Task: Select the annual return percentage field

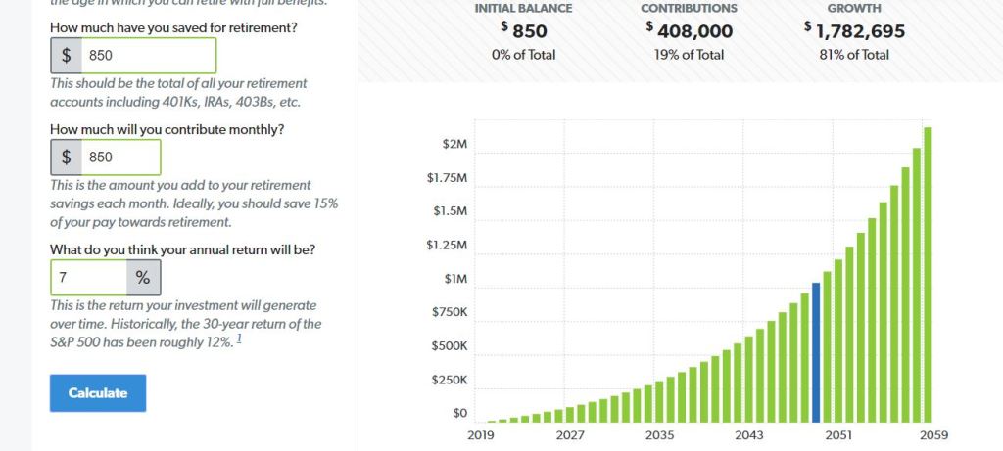Action: pos(89,278)
